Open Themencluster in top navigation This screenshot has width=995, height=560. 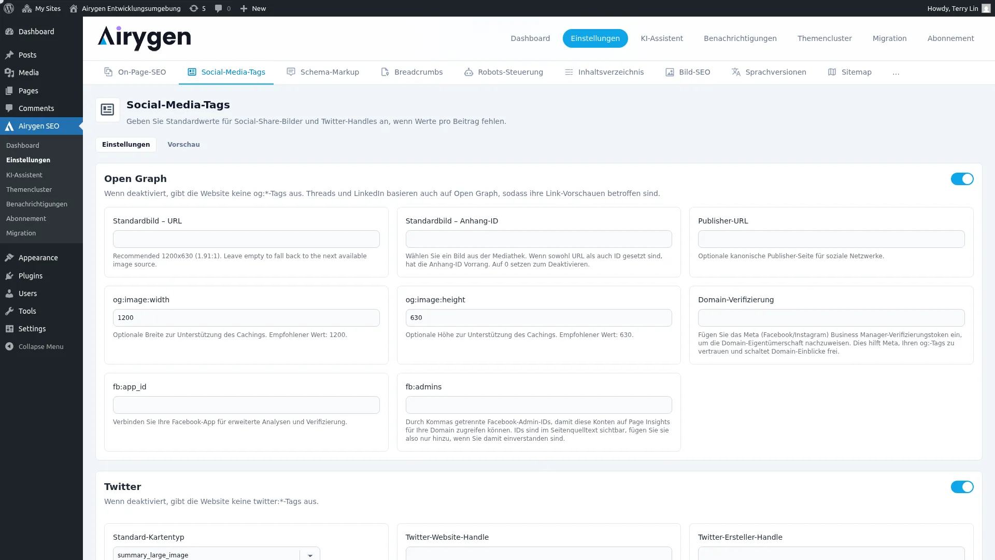tap(825, 38)
